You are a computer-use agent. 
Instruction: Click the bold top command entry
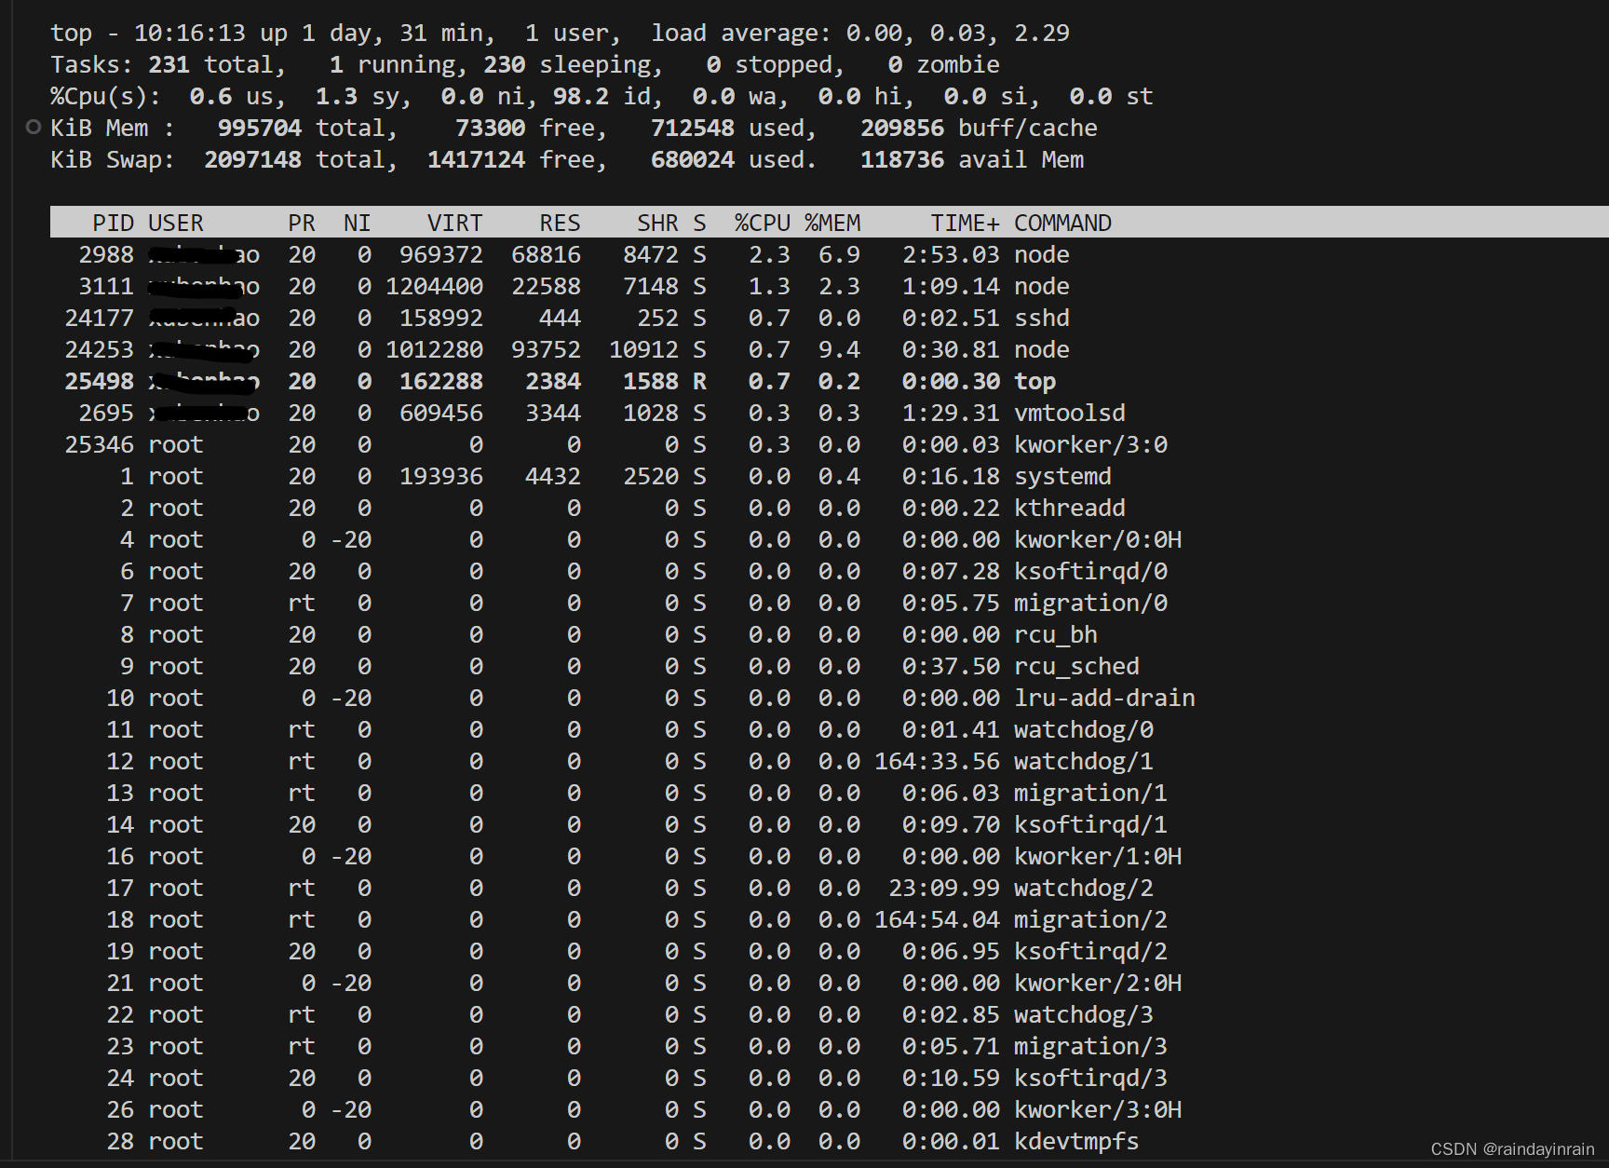[x=1034, y=382]
